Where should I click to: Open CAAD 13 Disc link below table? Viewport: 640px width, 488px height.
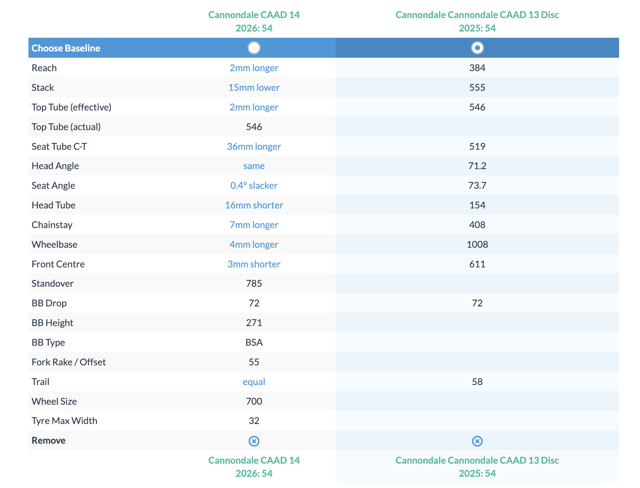point(477,467)
